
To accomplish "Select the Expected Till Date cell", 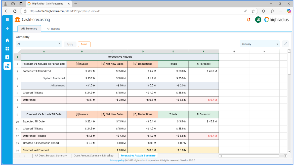I will coord(44,121).
